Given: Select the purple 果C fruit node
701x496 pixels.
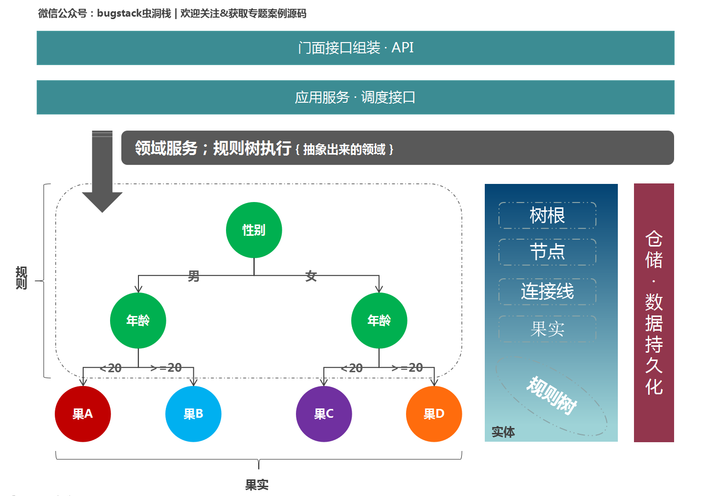Looking at the screenshot, I should tap(324, 413).
